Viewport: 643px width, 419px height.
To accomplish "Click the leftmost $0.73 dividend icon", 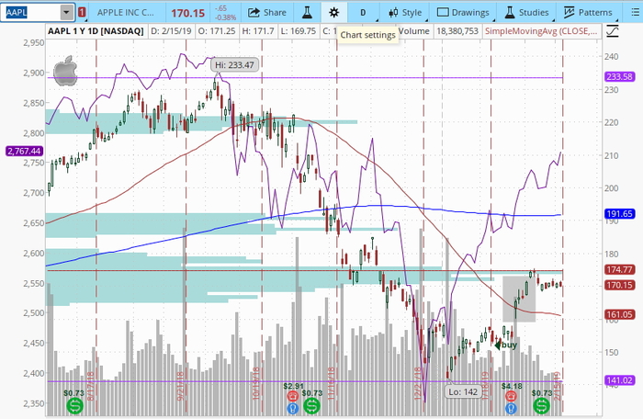I will [74, 406].
